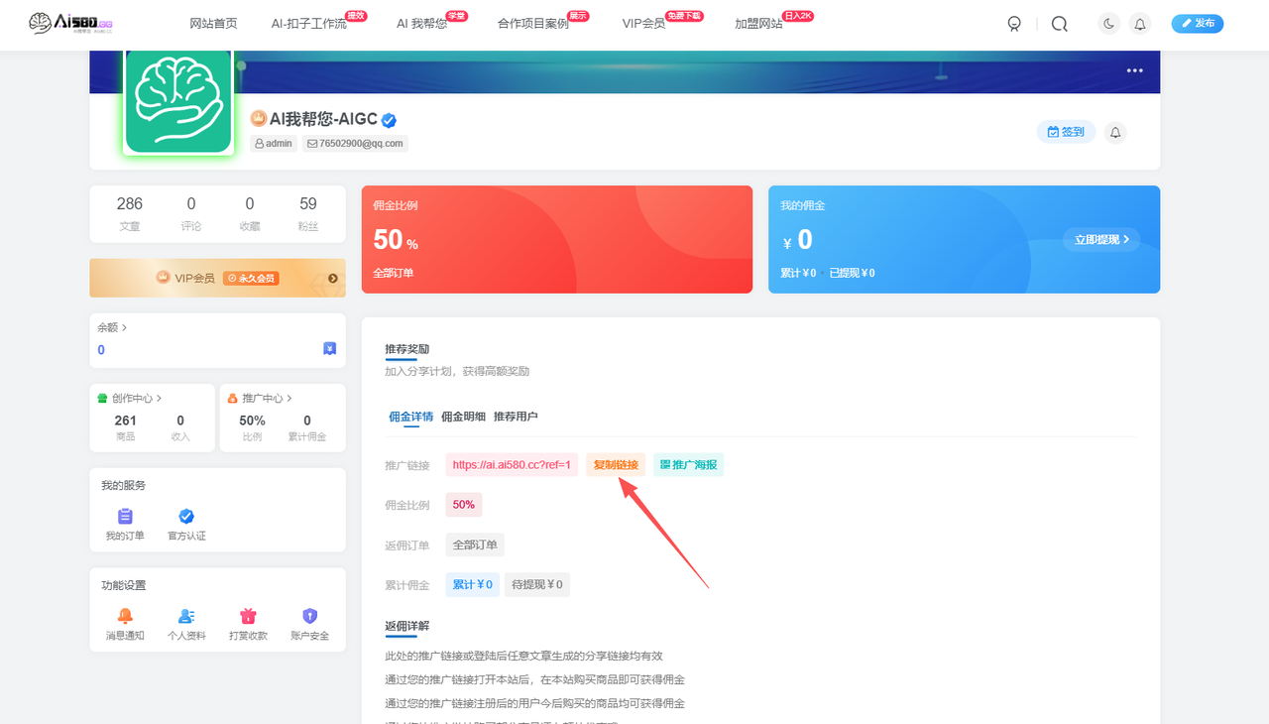This screenshot has width=1269, height=724.
Task: Open the banner ellipsis options menu
Action: pyautogui.click(x=1133, y=69)
